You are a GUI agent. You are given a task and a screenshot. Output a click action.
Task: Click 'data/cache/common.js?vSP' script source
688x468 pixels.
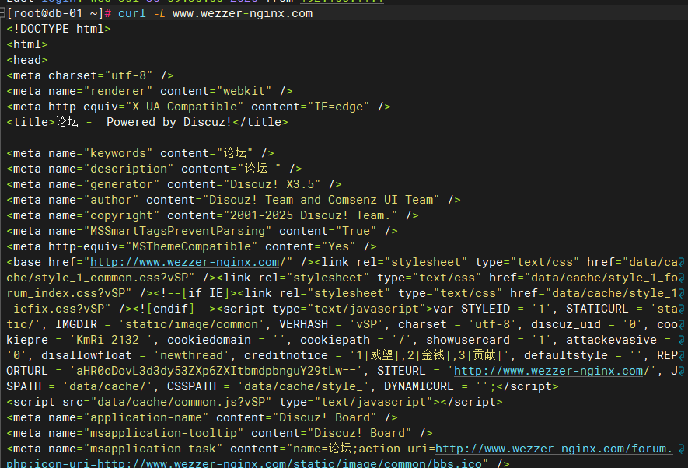(181, 402)
